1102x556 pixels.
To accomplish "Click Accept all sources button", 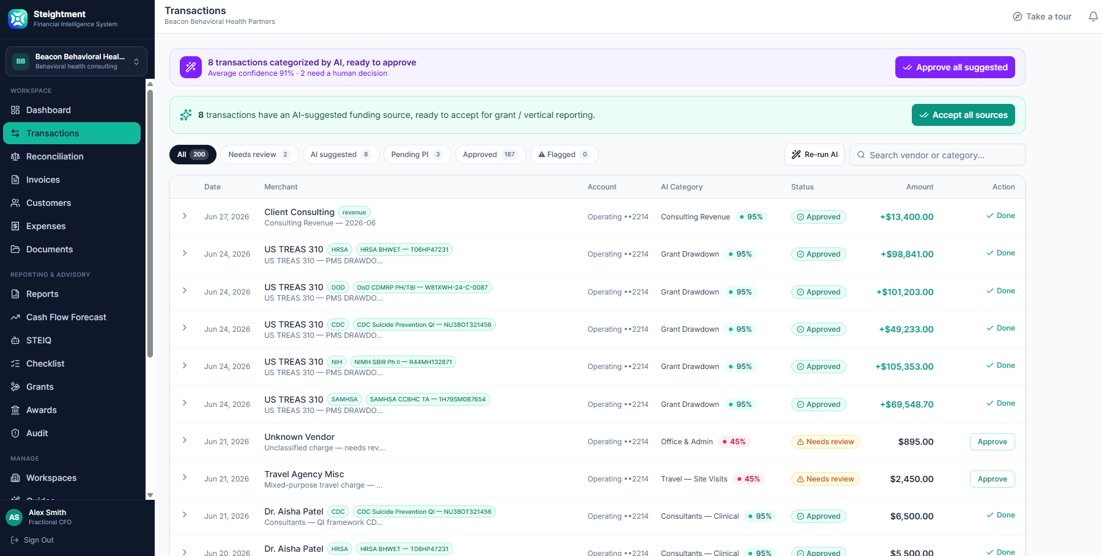I will 963,115.
